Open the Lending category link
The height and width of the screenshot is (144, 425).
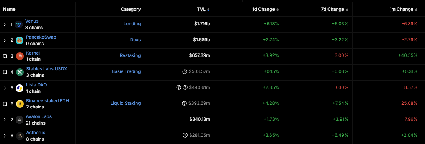(x=132, y=24)
